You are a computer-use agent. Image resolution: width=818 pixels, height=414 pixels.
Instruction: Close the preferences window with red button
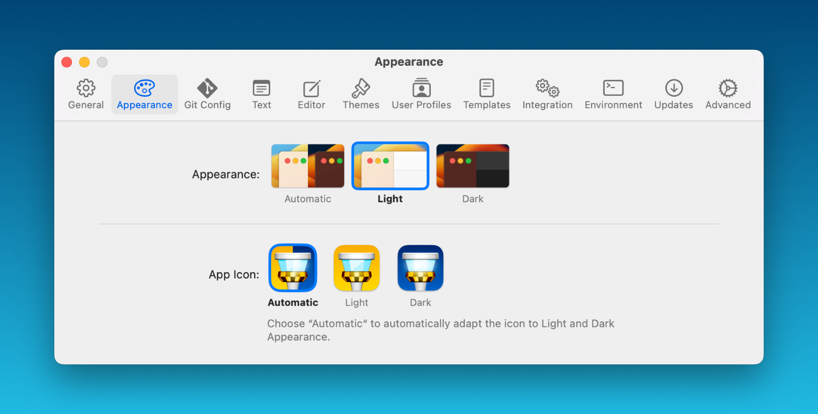[67, 62]
